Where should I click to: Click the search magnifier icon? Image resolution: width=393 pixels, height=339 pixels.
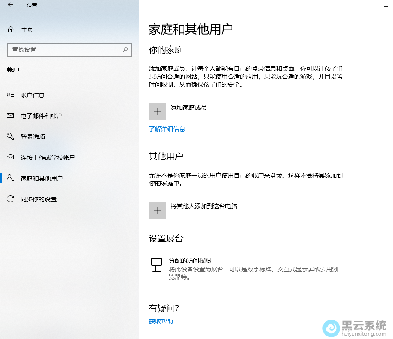[x=125, y=50]
